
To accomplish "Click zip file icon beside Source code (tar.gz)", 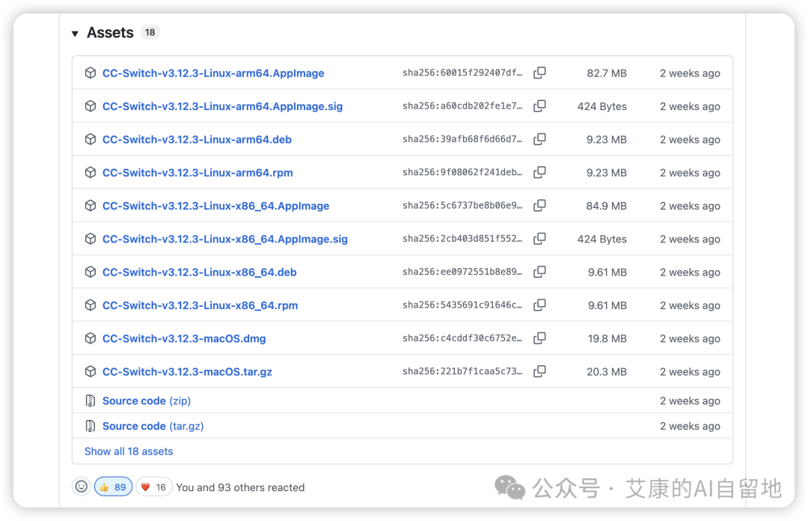I will pos(91,426).
